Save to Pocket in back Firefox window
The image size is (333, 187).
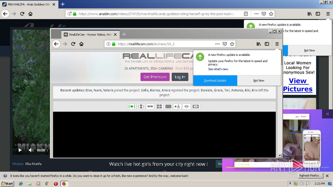coord(264,14)
